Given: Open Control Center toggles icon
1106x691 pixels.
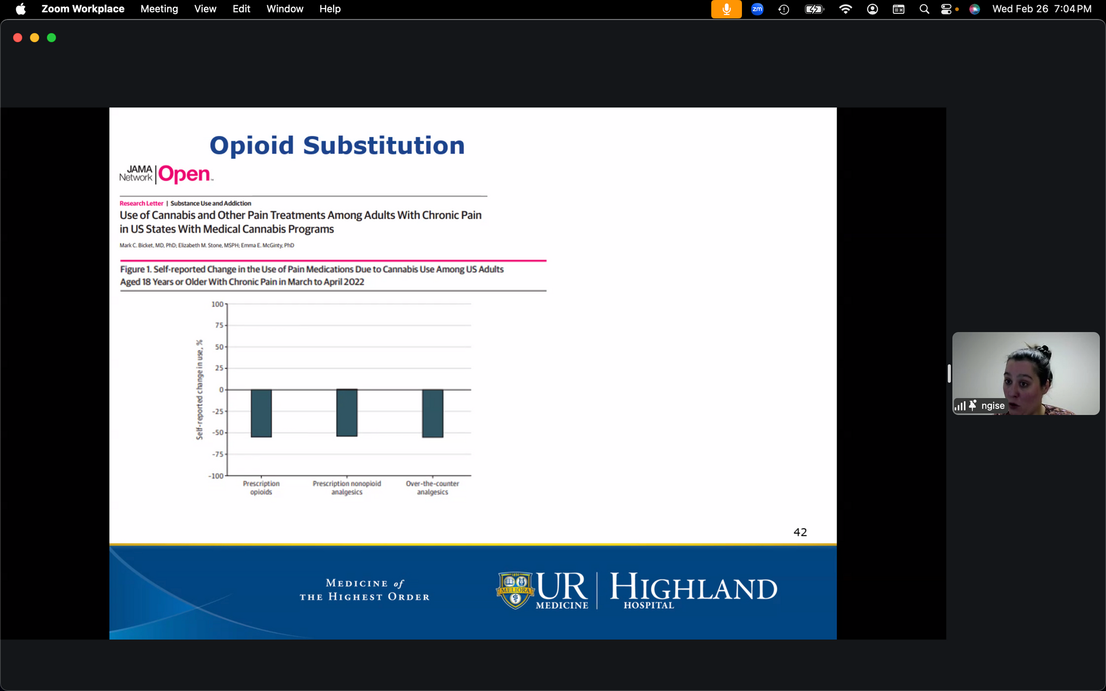Looking at the screenshot, I should coord(946,9).
